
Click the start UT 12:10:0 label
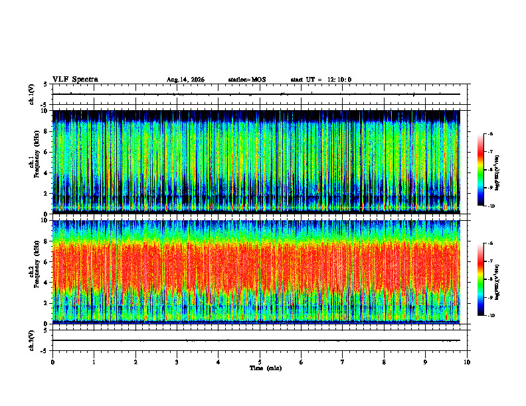click(321, 80)
